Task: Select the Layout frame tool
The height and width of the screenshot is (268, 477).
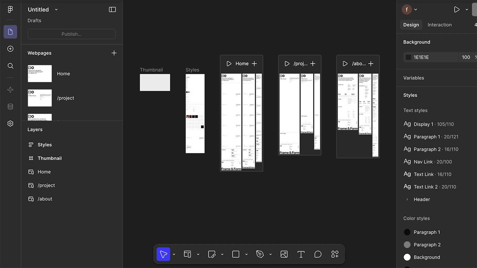Action: [x=187, y=254]
